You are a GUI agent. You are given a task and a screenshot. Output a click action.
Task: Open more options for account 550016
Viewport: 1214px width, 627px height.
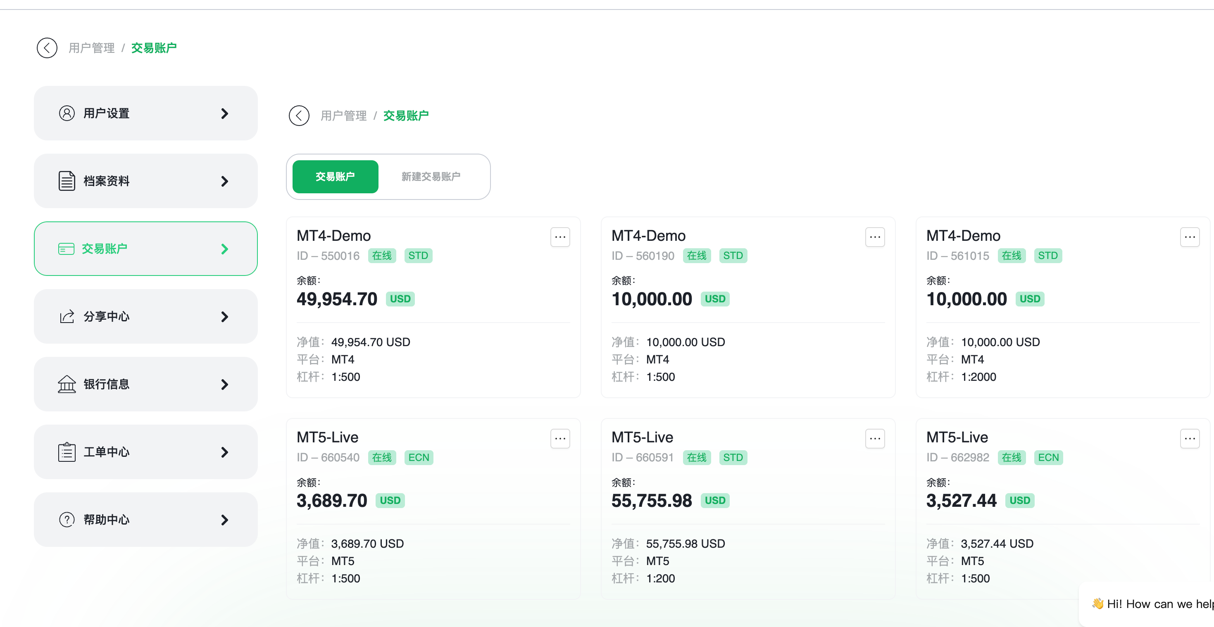560,237
